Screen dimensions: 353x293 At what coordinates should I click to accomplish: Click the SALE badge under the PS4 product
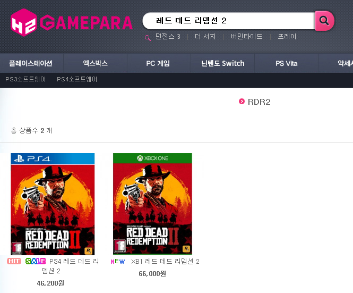36,261
